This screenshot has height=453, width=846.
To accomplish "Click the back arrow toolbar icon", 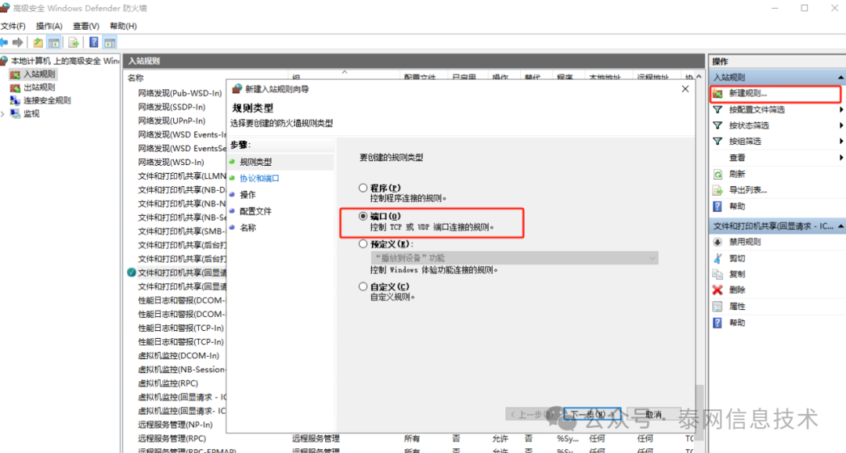I will [5, 42].
